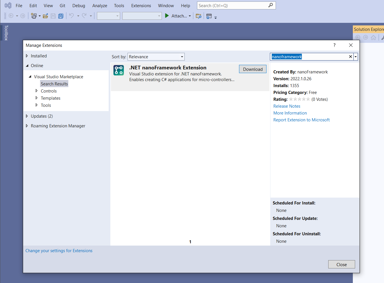Open the Release Notes link
This screenshot has height=283, width=384.
287,106
